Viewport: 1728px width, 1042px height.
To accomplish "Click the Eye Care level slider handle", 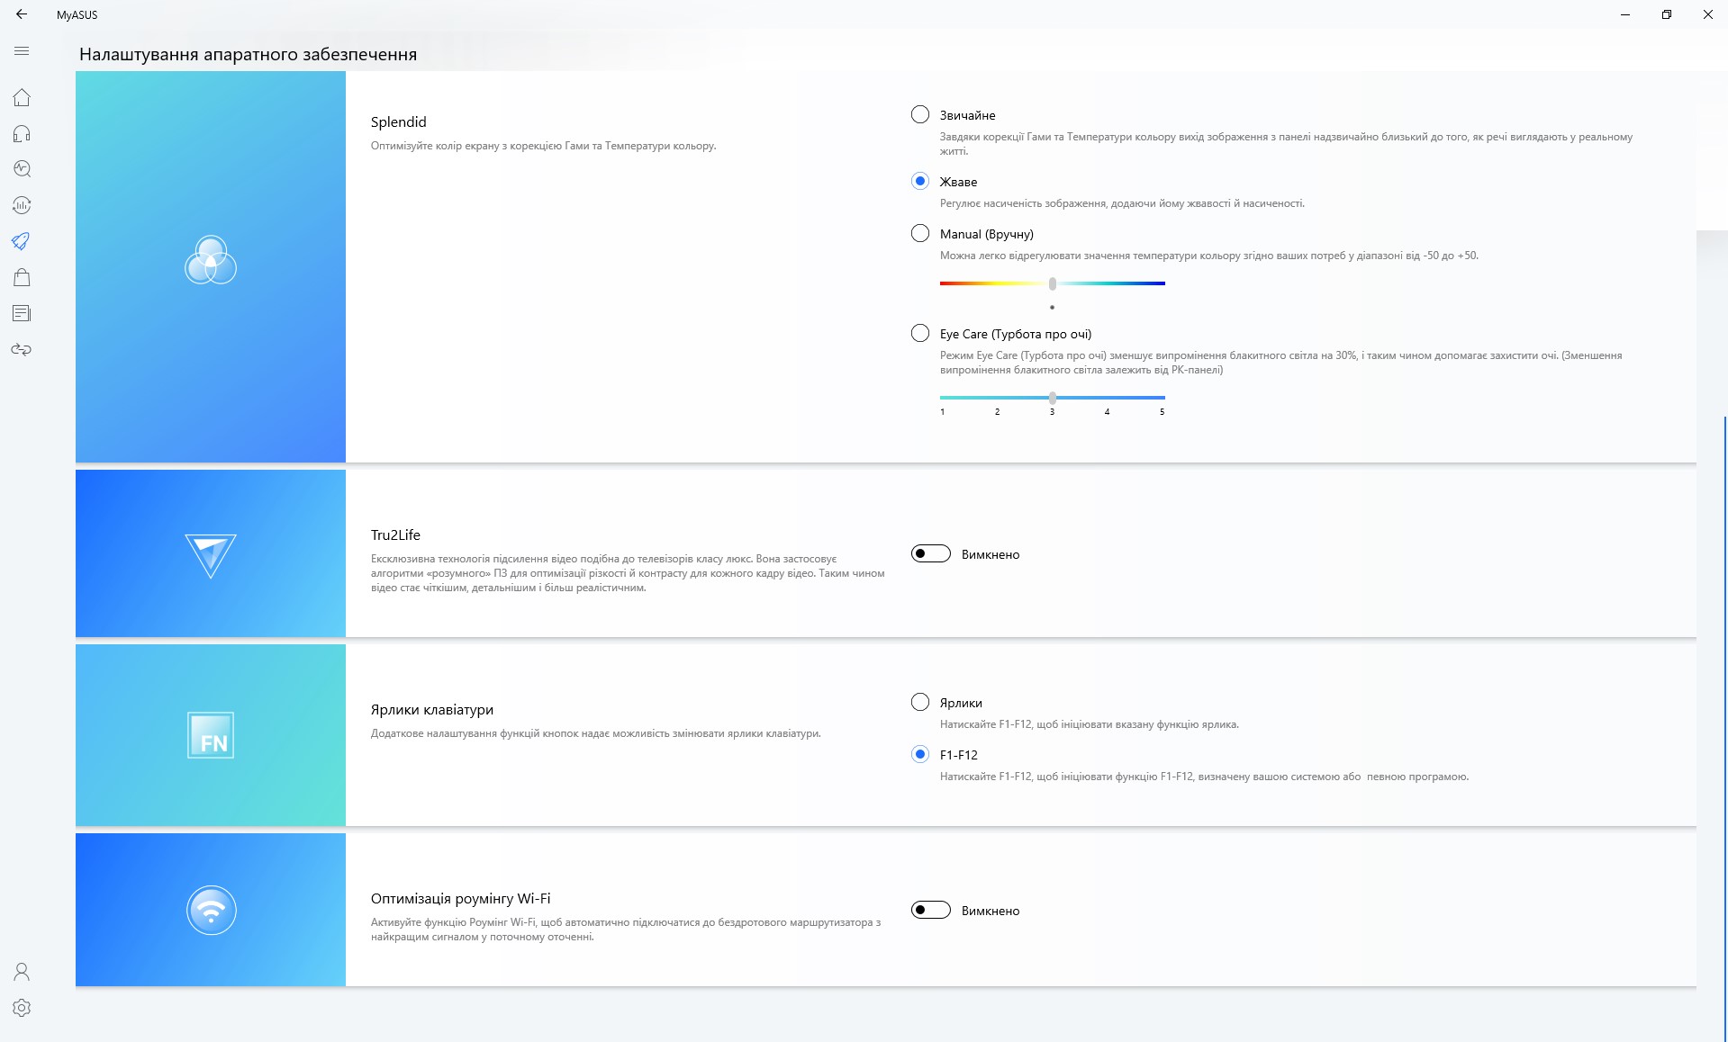I will pyautogui.click(x=1053, y=397).
